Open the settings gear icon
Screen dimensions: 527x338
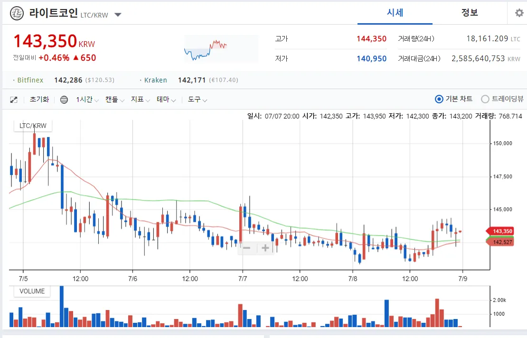coord(519,13)
